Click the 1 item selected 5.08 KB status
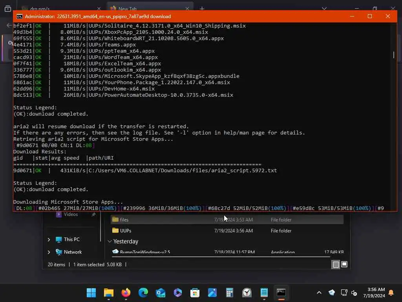 [x=97, y=265]
